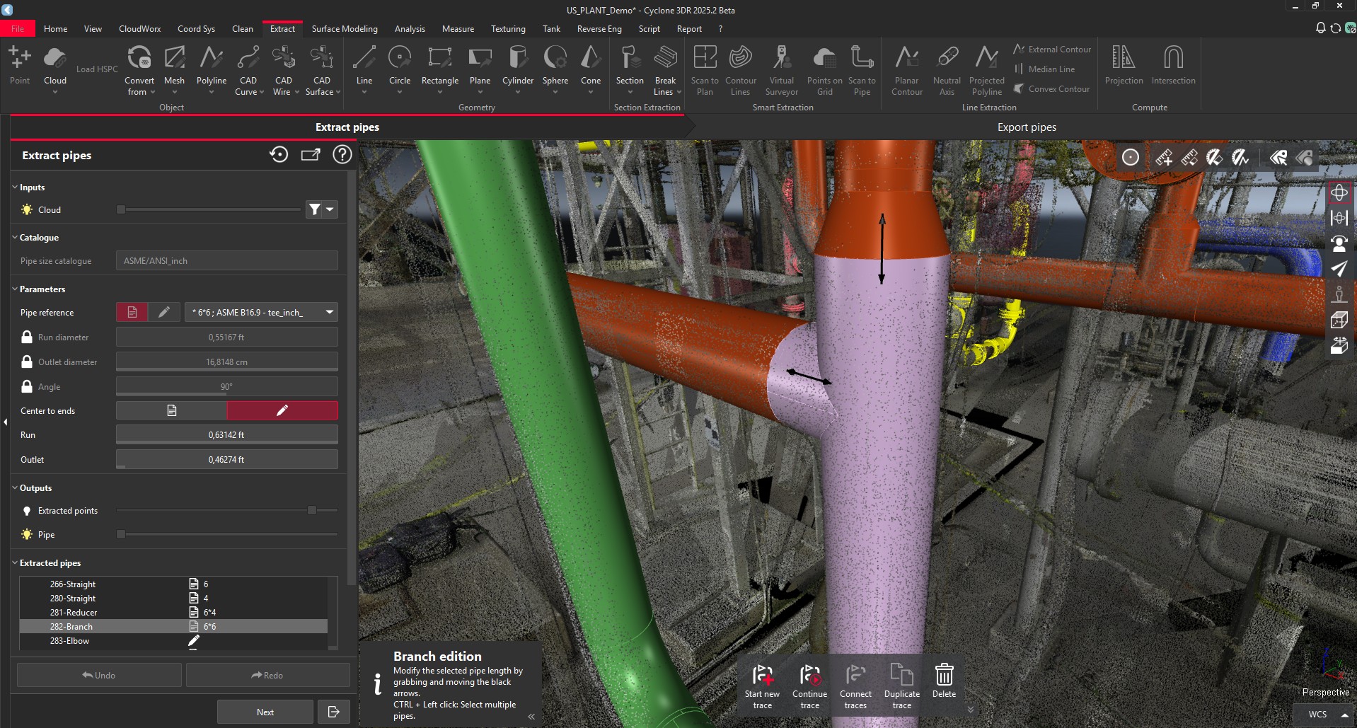Open the Extract pipes help icon
Viewport: 1357px width, 728px height.
click(342, 154)
